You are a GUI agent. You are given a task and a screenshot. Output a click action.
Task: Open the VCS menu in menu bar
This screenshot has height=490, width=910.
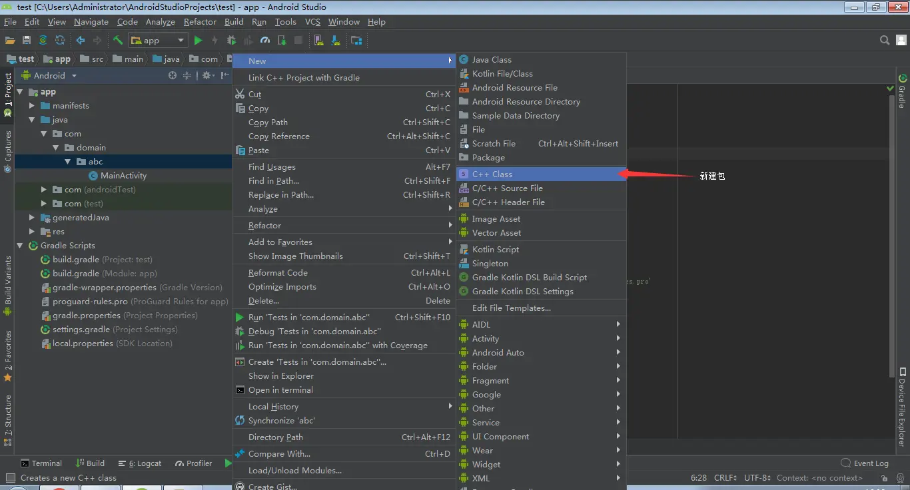pyautogui.click(x=312, y=22)
